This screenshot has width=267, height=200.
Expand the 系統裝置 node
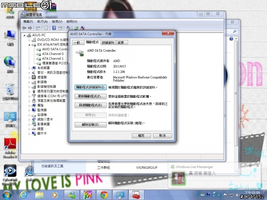pyautogui.click(x=29, y=68)
